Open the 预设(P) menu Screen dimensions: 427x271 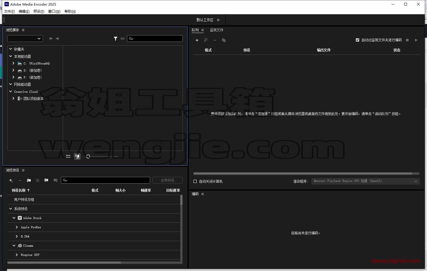(39, 11)
